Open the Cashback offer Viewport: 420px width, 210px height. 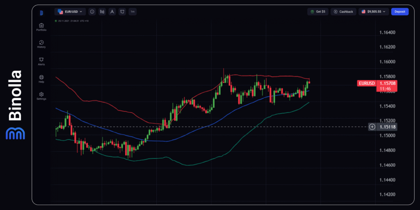[343, 12]
